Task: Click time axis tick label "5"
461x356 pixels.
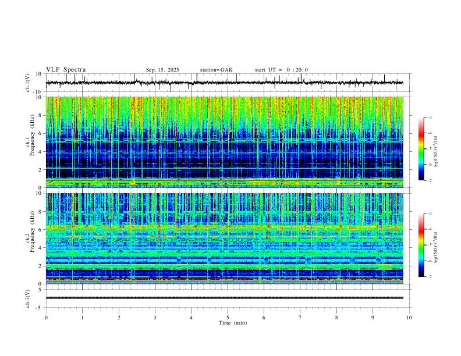Action: coord(228,318)
